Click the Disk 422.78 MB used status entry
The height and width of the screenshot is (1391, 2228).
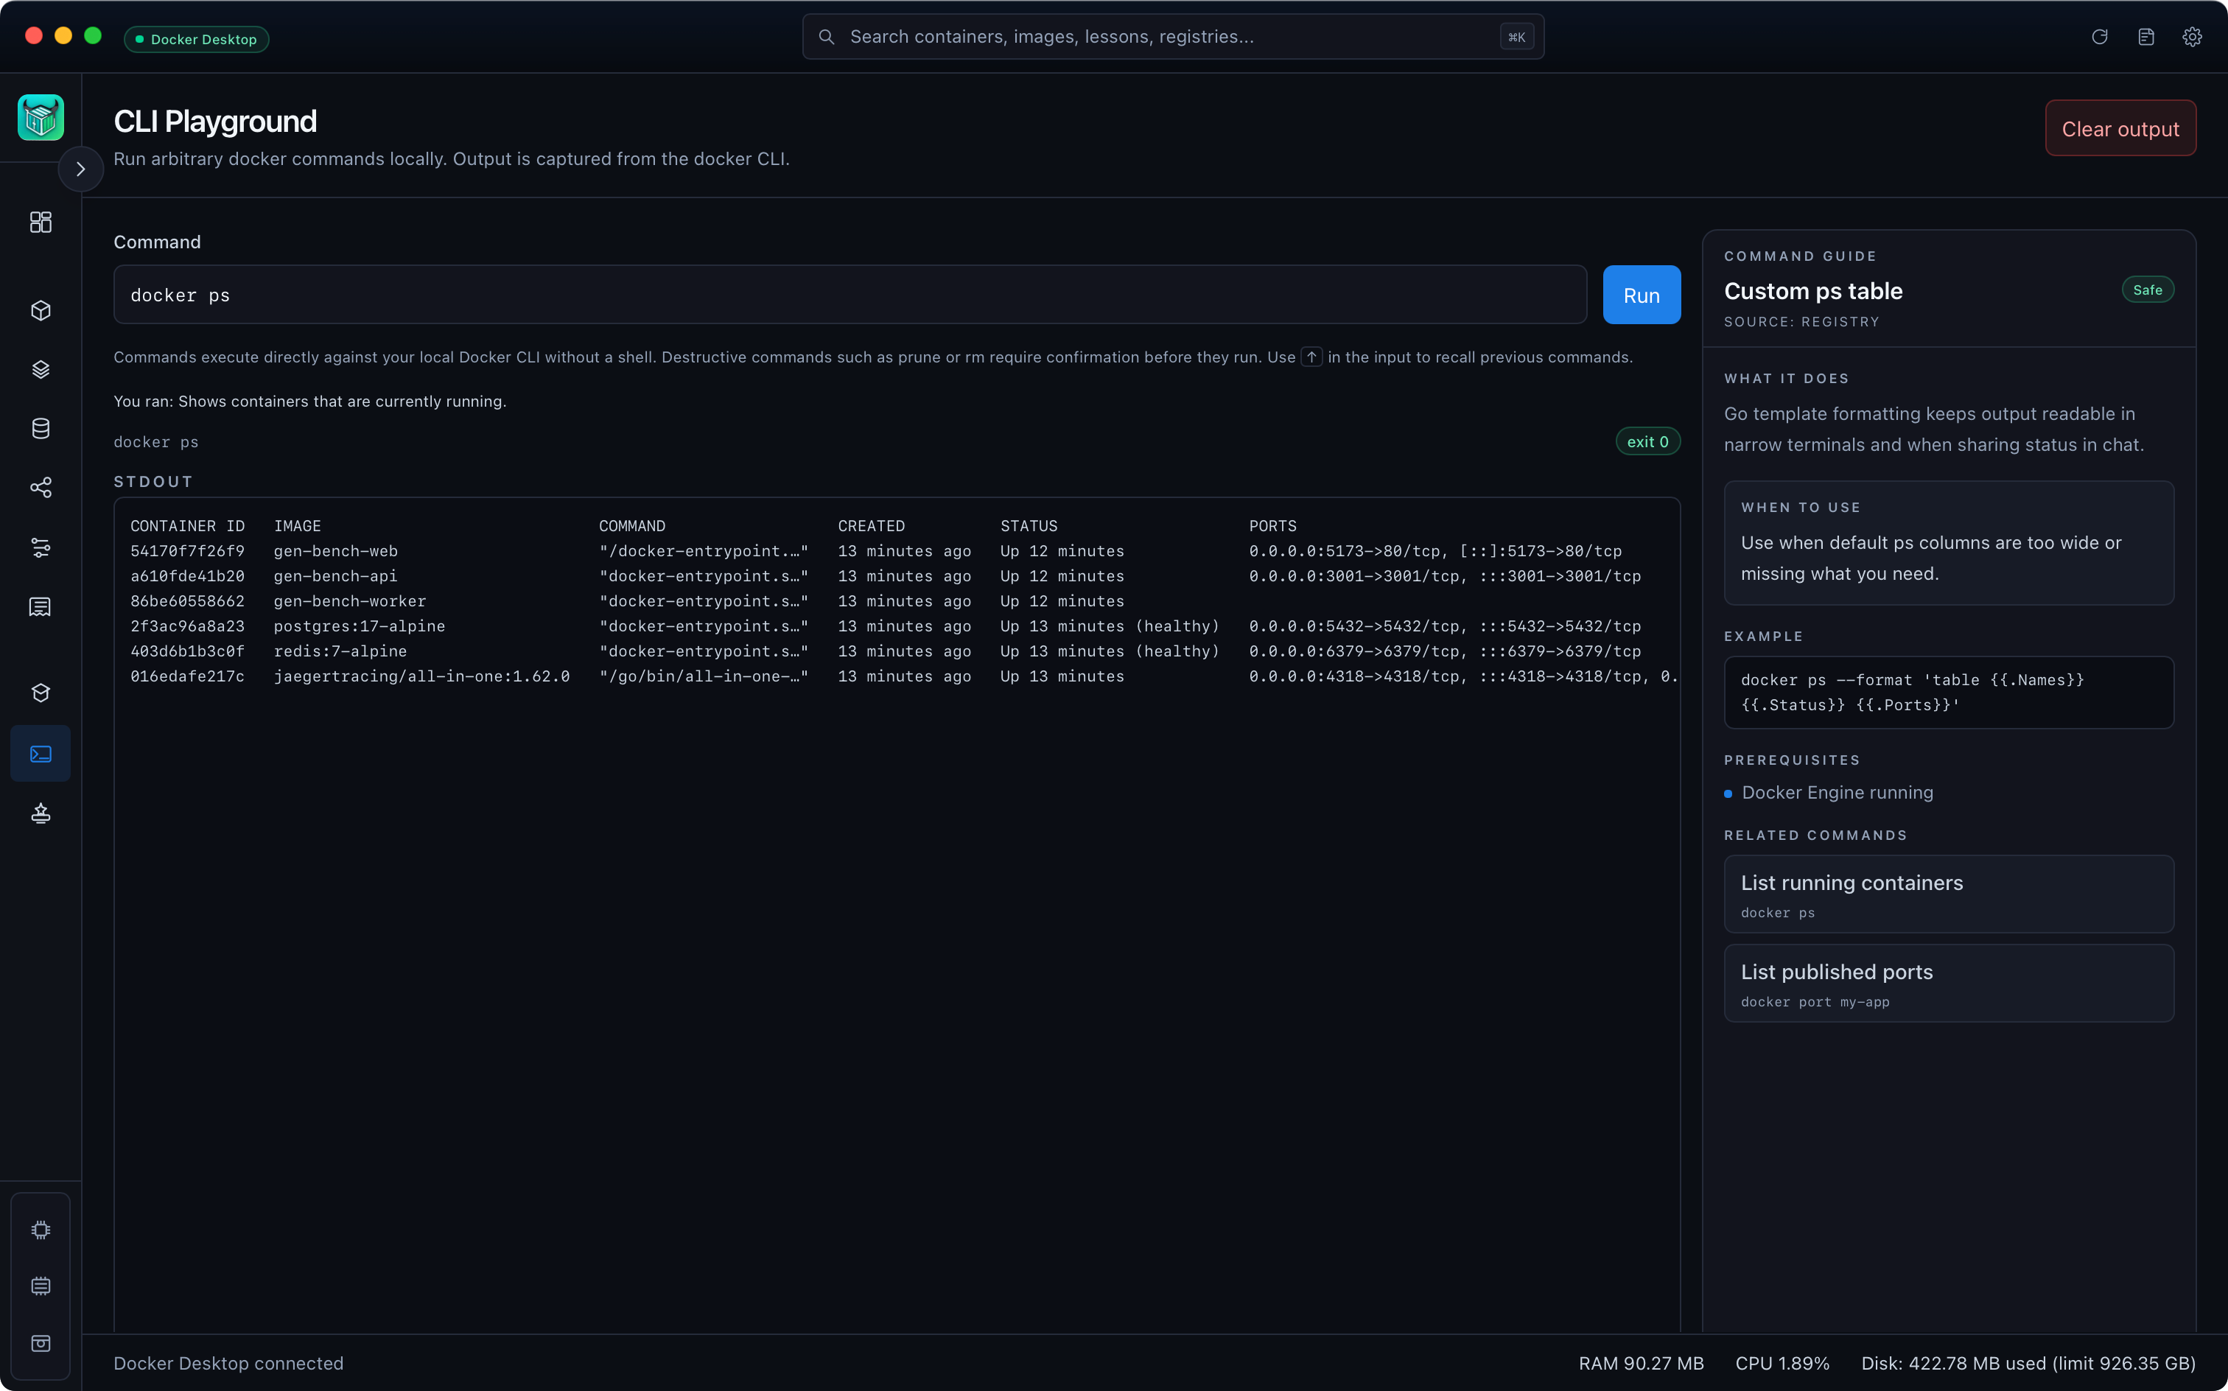[x=2028, y=1364]
